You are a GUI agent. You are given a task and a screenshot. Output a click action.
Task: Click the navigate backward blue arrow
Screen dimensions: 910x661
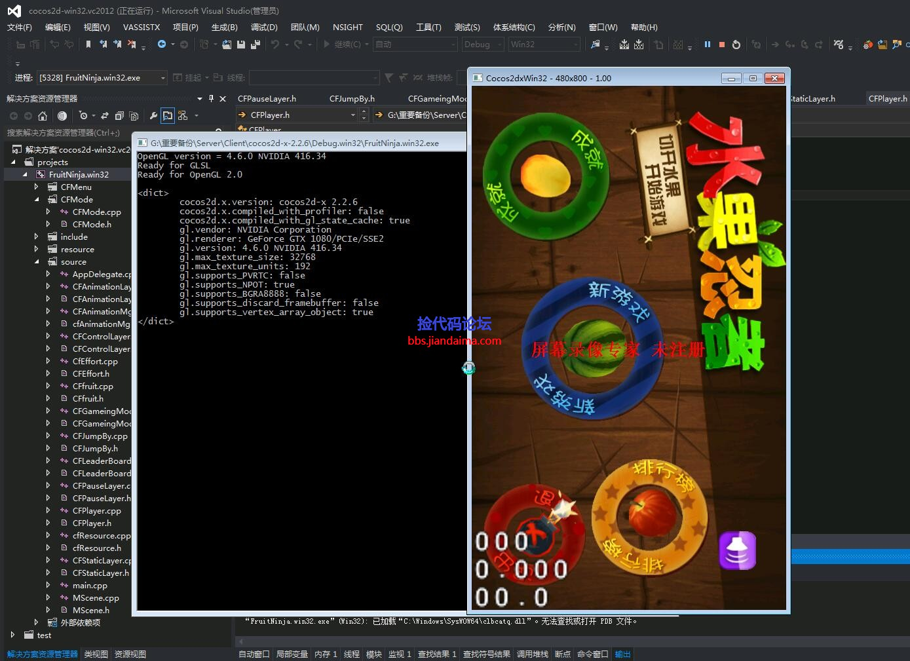[x=162, y=44]
